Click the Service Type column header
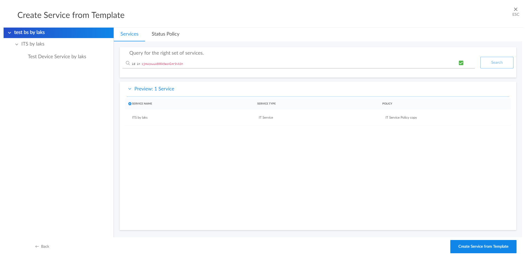 coord(266,104)
